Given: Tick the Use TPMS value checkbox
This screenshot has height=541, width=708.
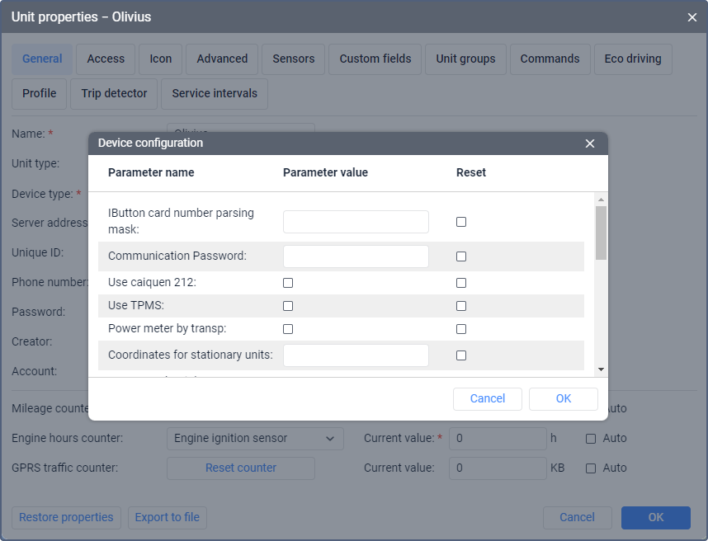Looking at the screenshot, I should tap(288, 306).
